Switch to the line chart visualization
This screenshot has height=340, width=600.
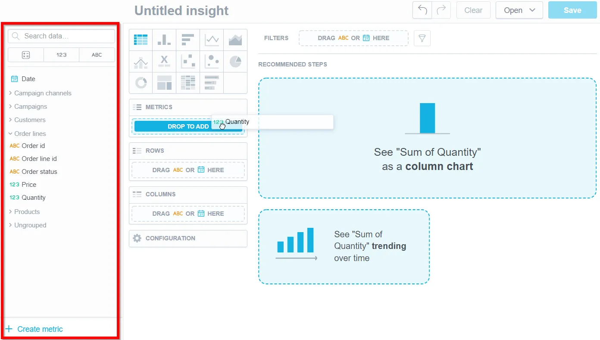coord(212,40)
